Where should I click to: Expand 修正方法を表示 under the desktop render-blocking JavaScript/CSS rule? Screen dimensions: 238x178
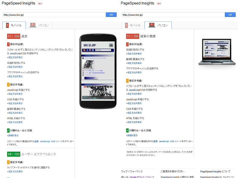click(134, 94)
